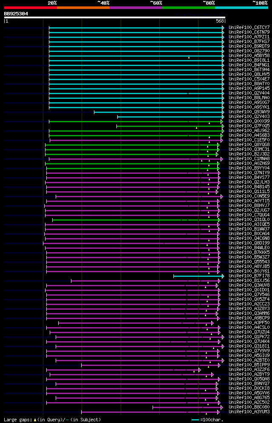The height and width of the screenshot is (423, 272).
Task: Select the UniRef100_Q1PK72 label
Action: pos(249,337)
